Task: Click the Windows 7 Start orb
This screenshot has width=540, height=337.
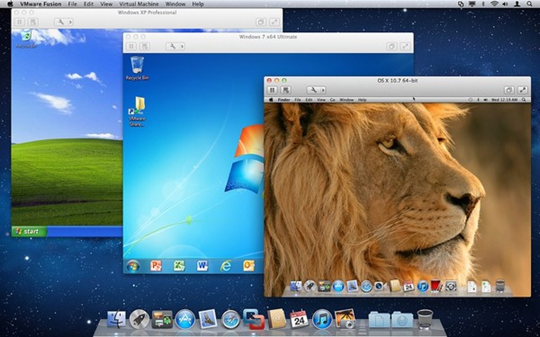Action: pyautogui.click(x=134, y=267)
